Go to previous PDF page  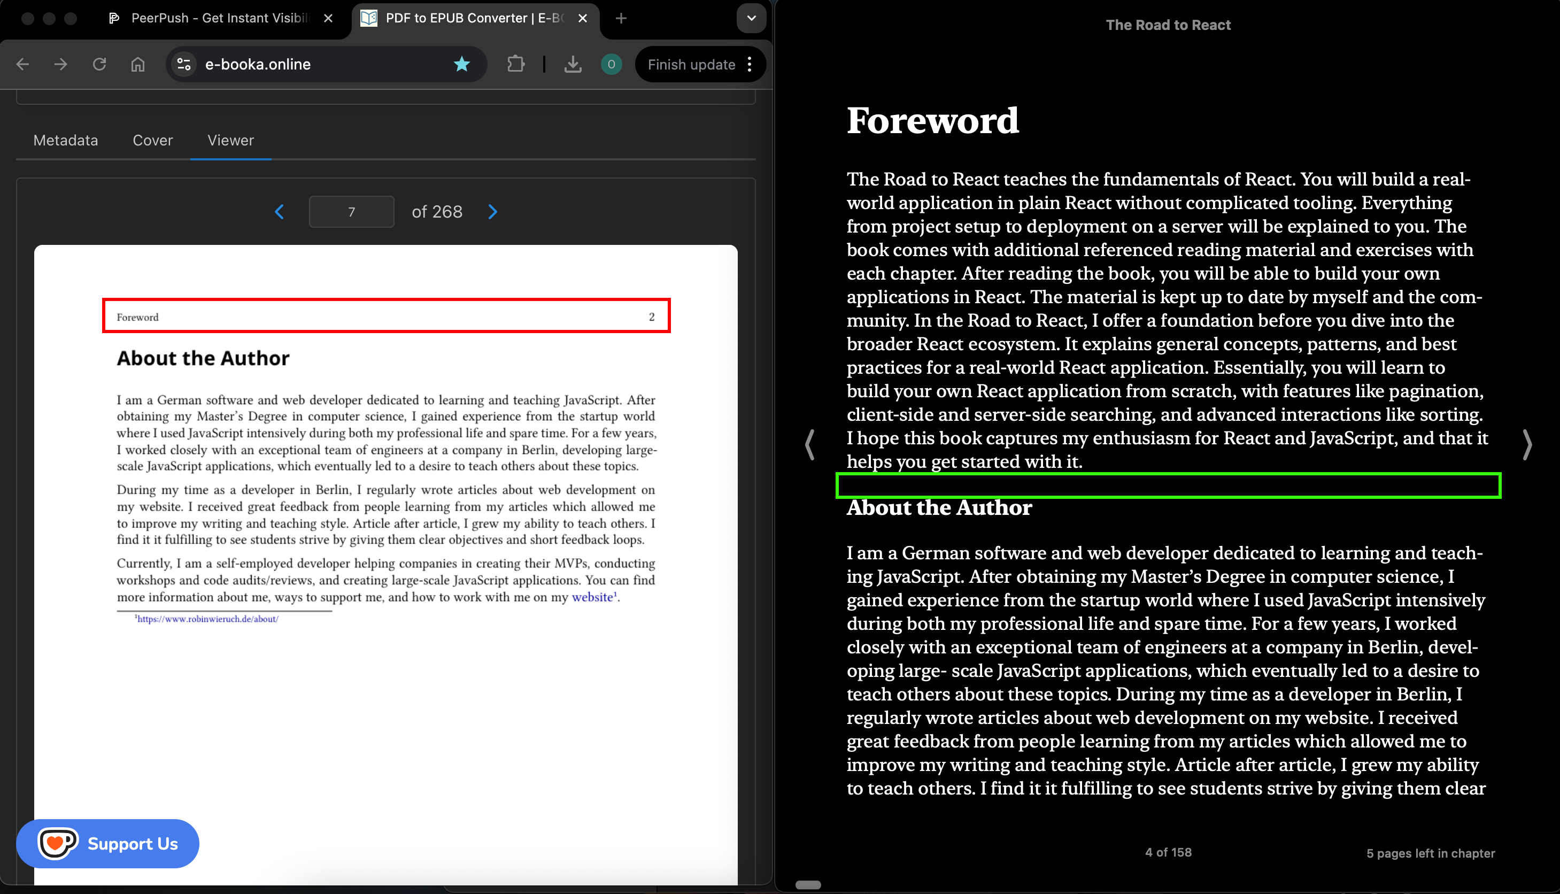click(x=280, y=212)
